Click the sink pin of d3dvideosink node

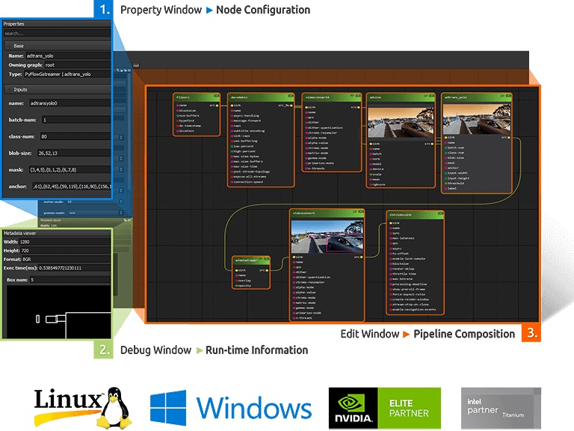[391, 223]
